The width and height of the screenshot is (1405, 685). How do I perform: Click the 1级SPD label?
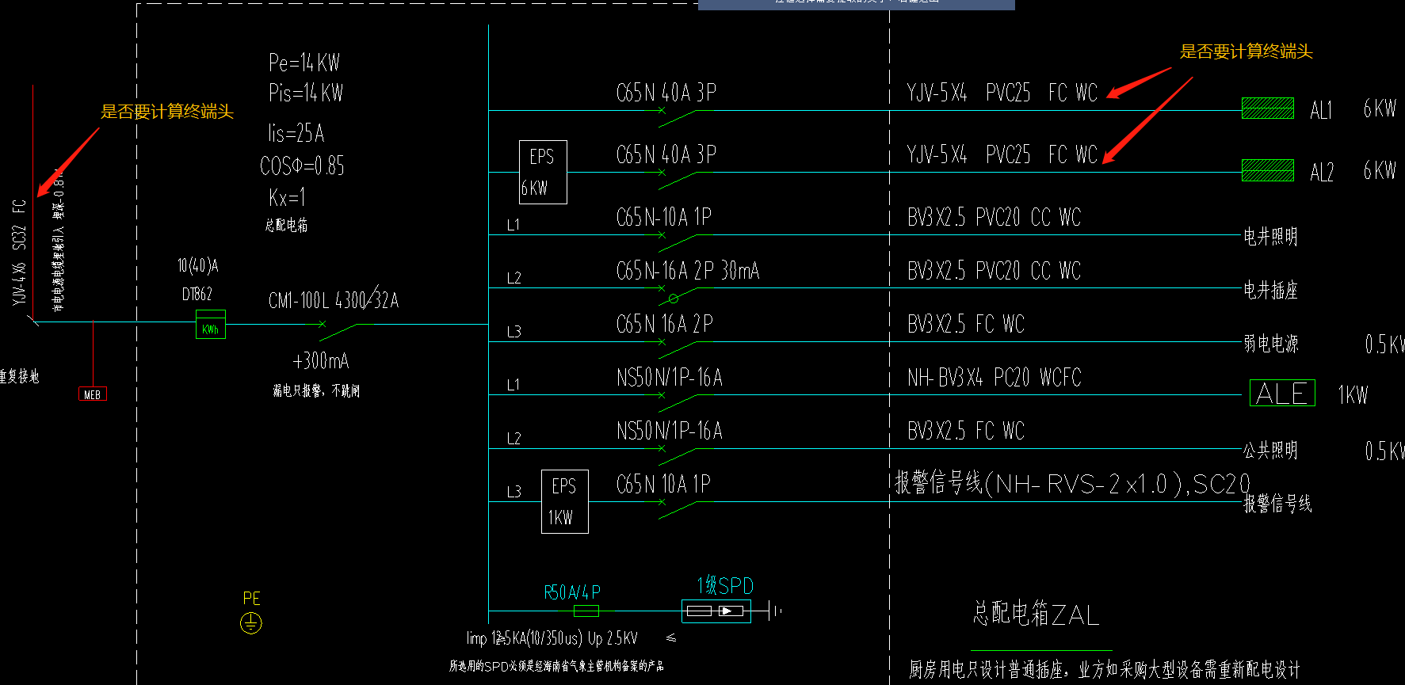pos(725,586)
